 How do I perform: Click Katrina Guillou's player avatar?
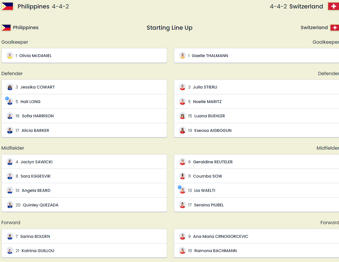(x=10, y=251)
